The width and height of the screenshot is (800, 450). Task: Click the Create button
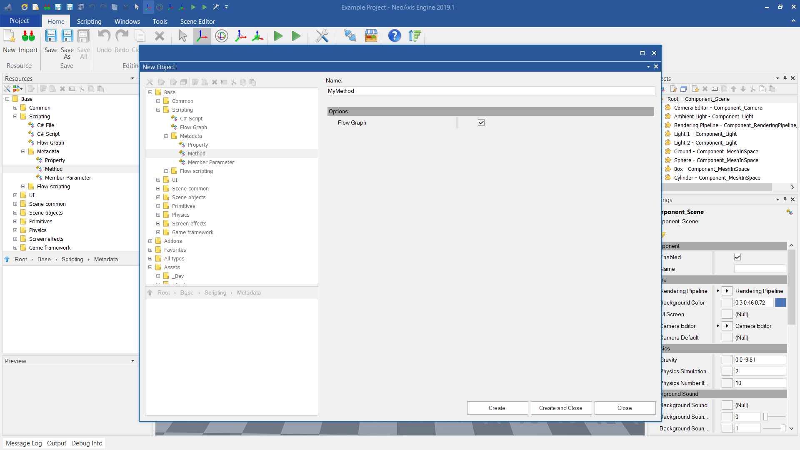tap(497, 408)
